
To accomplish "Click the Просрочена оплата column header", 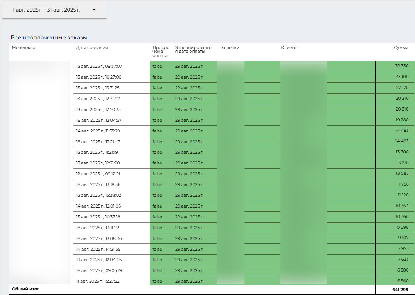I will tap(161, 52).
